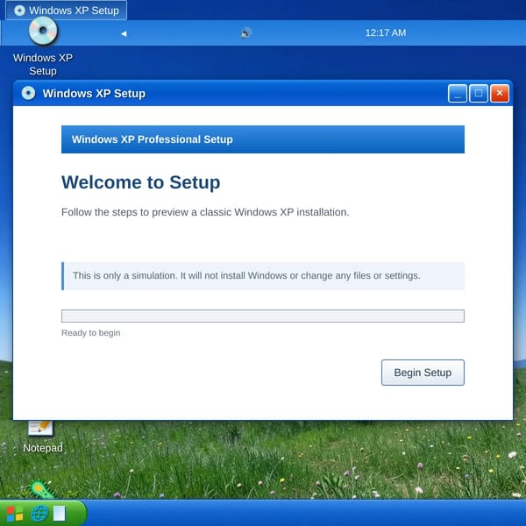Click the 'Follow the steps to preview' text
The width and height of the screenshot is (526, 526).
pos(205,212)
